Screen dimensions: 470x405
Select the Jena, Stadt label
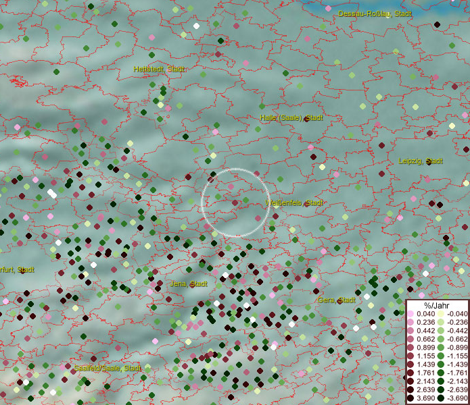(x=189, y=283)
